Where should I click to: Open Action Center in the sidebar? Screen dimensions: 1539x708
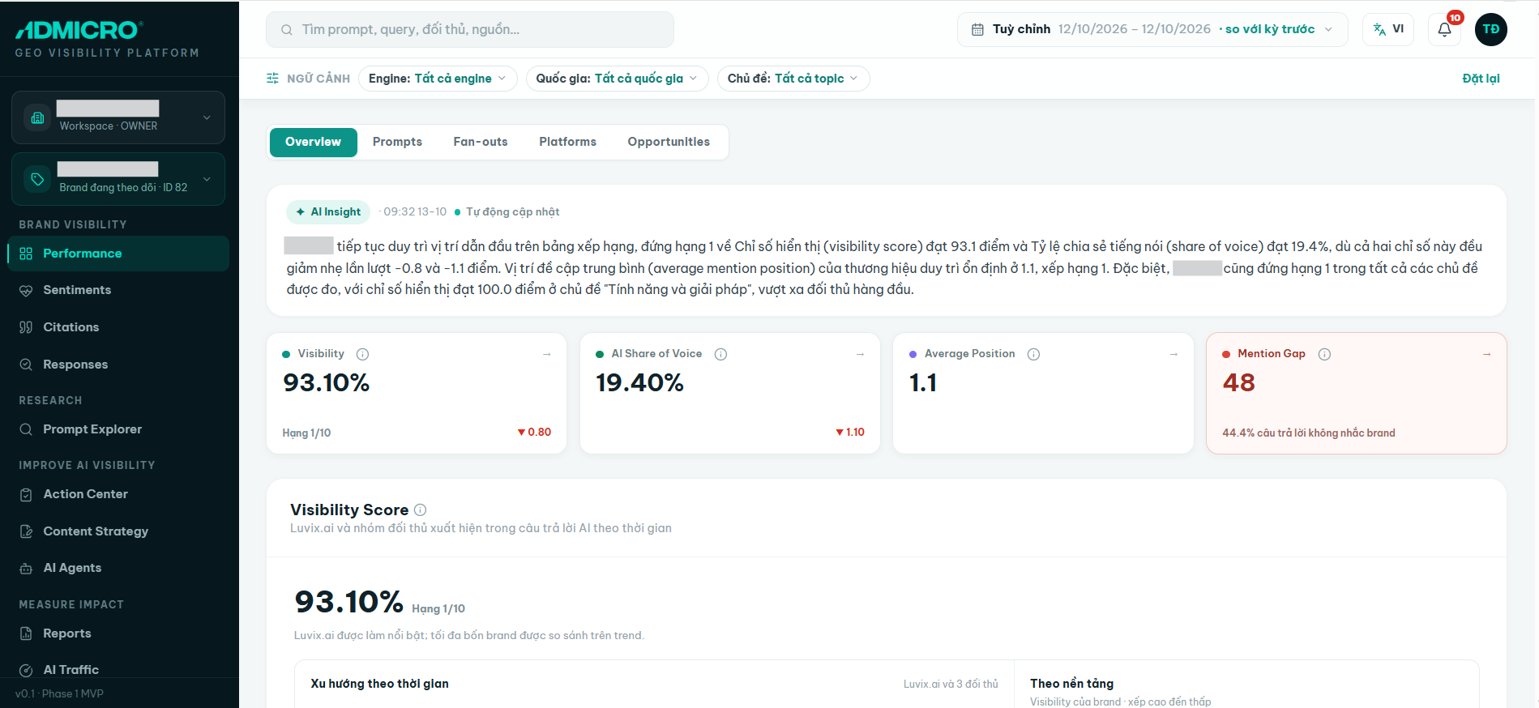[x=118, y=494]
